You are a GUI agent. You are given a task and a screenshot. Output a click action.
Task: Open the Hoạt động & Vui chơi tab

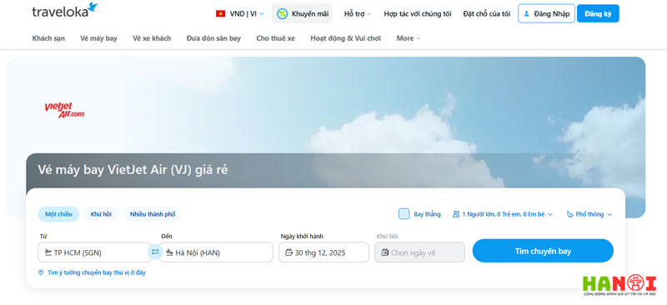tap(345, 38)
